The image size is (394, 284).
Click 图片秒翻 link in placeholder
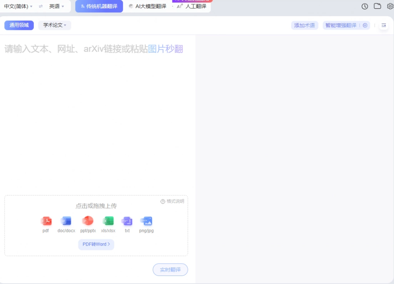tap(165, 49)
